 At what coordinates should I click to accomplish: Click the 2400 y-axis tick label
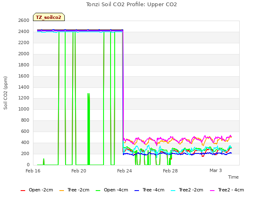click(24, 32)
